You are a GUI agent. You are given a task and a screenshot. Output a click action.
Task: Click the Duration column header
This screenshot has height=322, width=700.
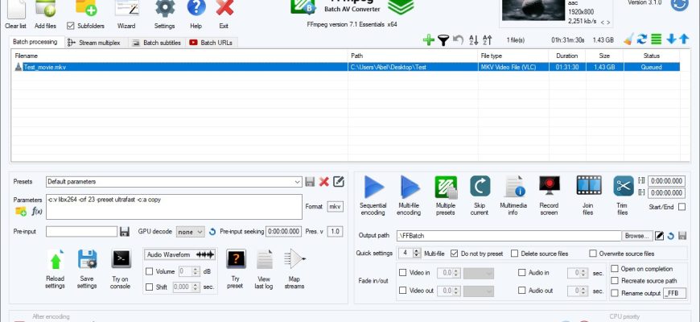(567, 56)
